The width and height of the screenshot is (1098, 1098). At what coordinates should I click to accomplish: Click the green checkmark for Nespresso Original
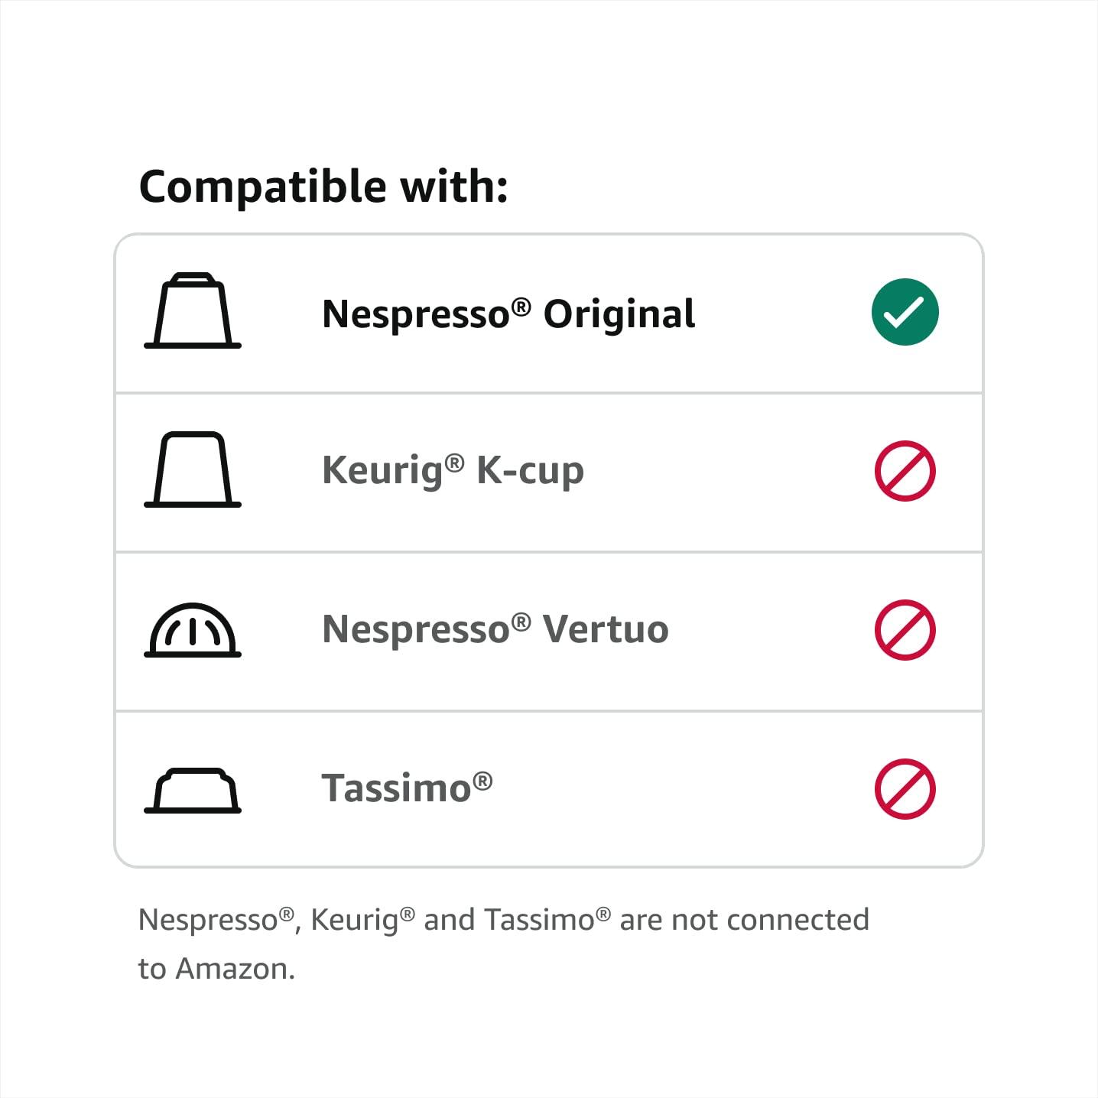click(x=905, y=312)
